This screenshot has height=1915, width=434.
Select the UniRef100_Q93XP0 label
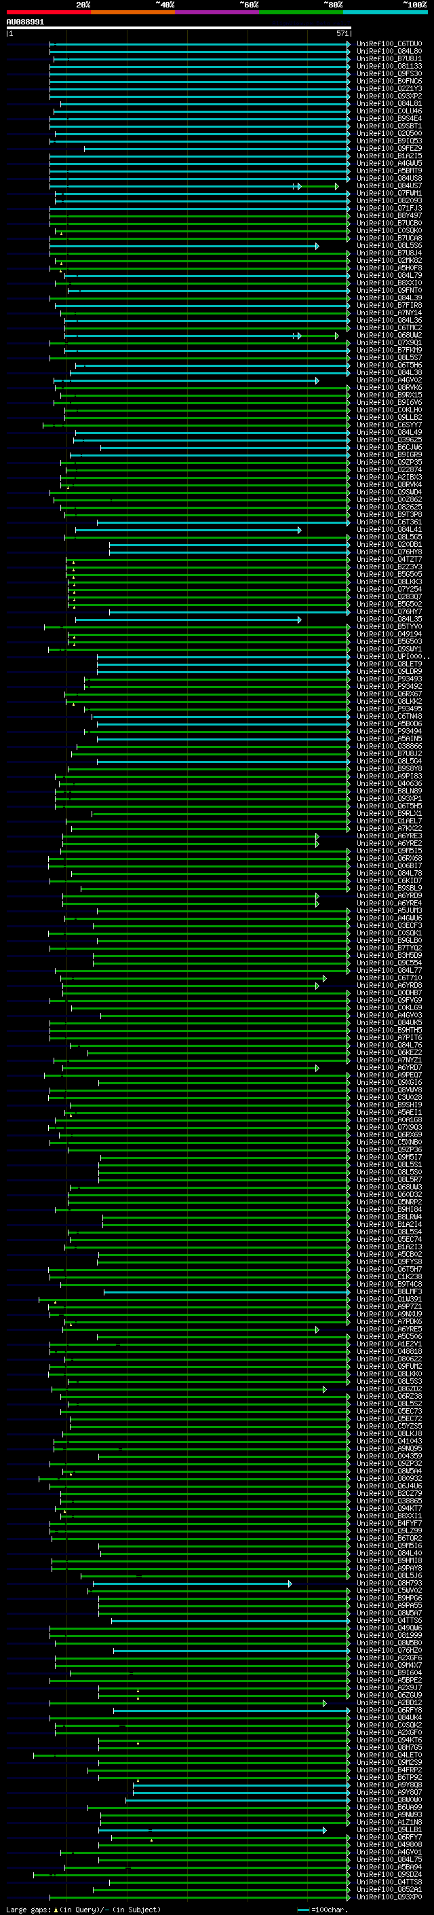[389, 1897]
